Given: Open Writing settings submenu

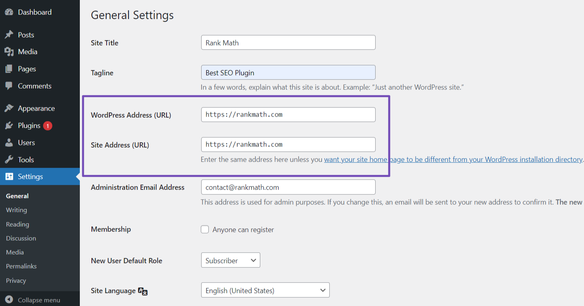Looking at the screenshot, I should coord(16,210).
